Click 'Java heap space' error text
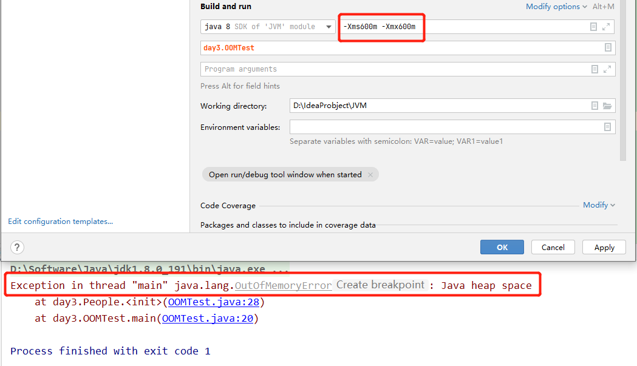Image resolution: width=637 pixels, height=366 pixels. pyautogui.click(x=486, y=285)
